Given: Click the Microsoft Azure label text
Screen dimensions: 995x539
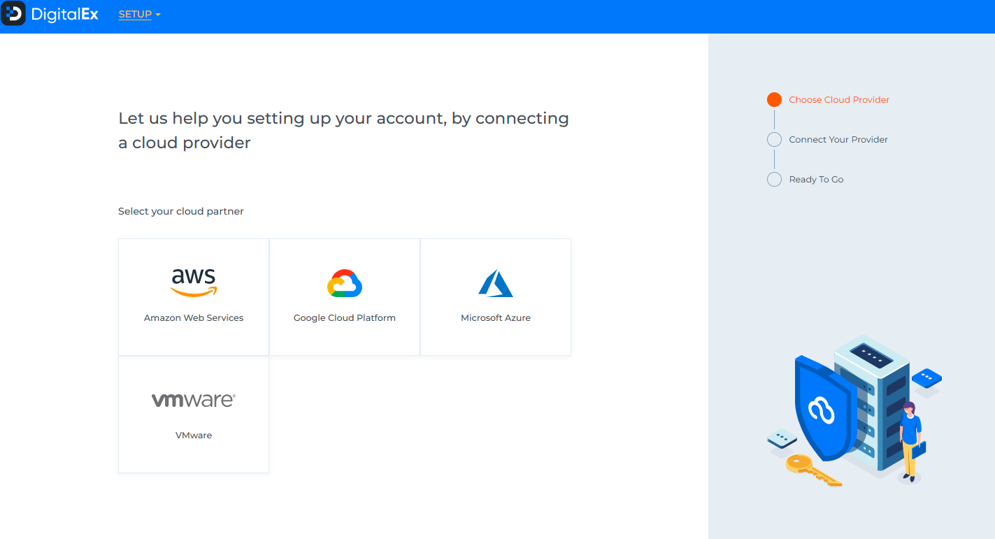Looking at the screenshot, I should point(496,318).
